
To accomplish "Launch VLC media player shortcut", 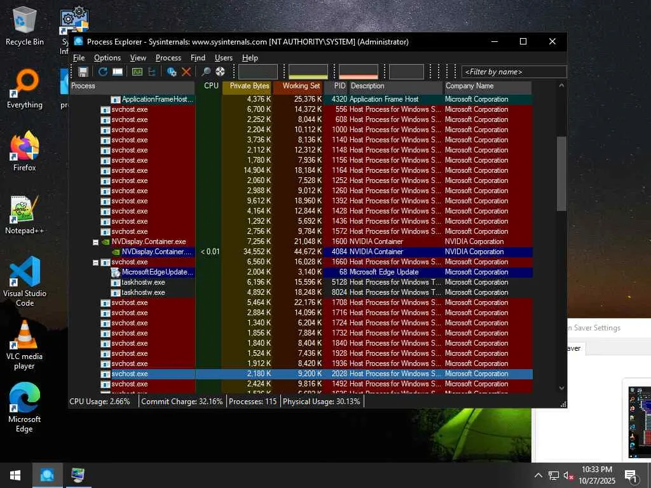I will point(25,344).
